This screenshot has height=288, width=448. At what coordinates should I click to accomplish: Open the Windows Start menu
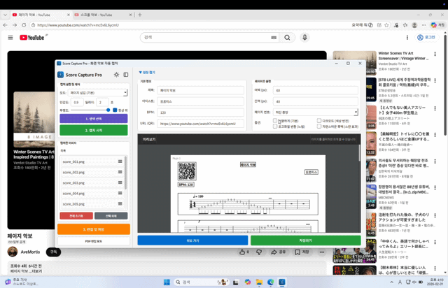[167, 282]
